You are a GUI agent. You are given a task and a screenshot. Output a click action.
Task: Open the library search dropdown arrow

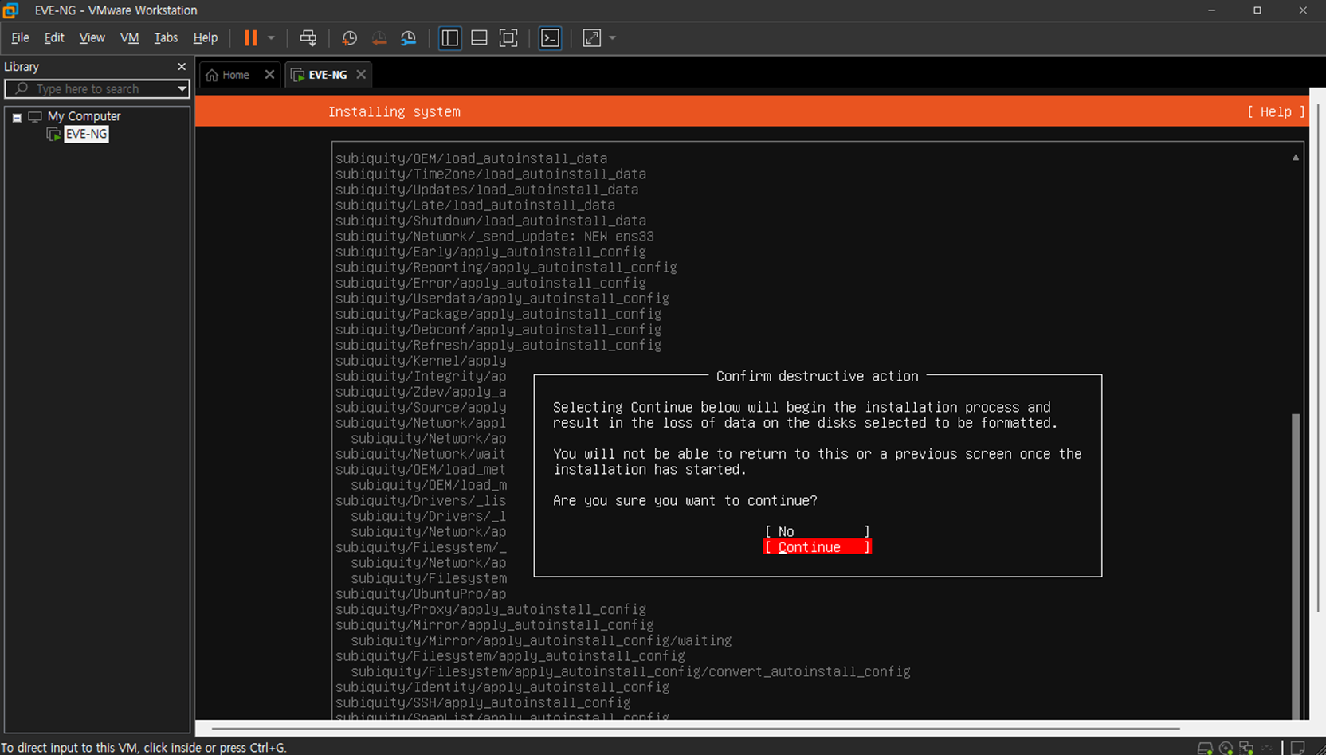(182, 88)
